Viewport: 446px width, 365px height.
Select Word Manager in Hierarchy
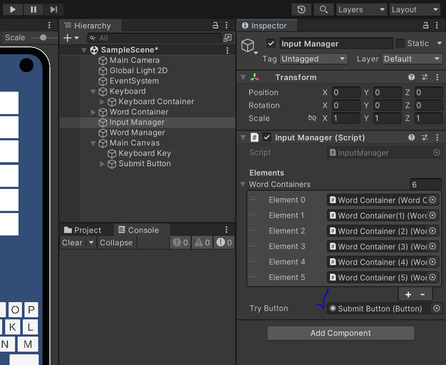[137, 133]
